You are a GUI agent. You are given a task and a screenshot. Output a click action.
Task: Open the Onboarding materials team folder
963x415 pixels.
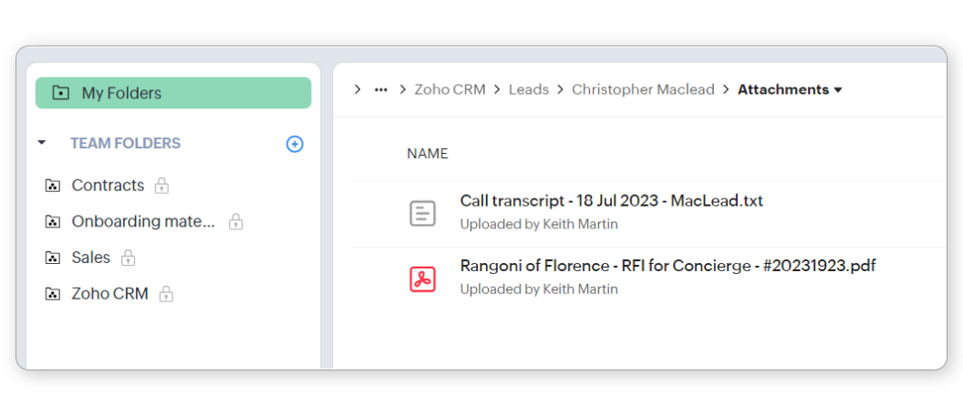click(143, 221)
